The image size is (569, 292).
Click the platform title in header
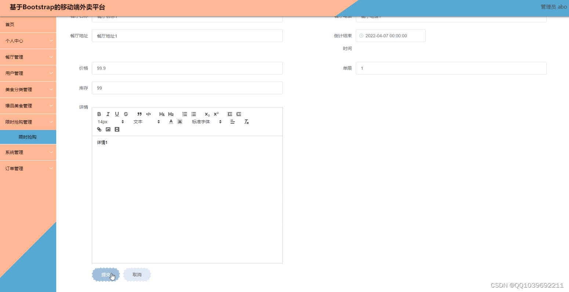58,7
